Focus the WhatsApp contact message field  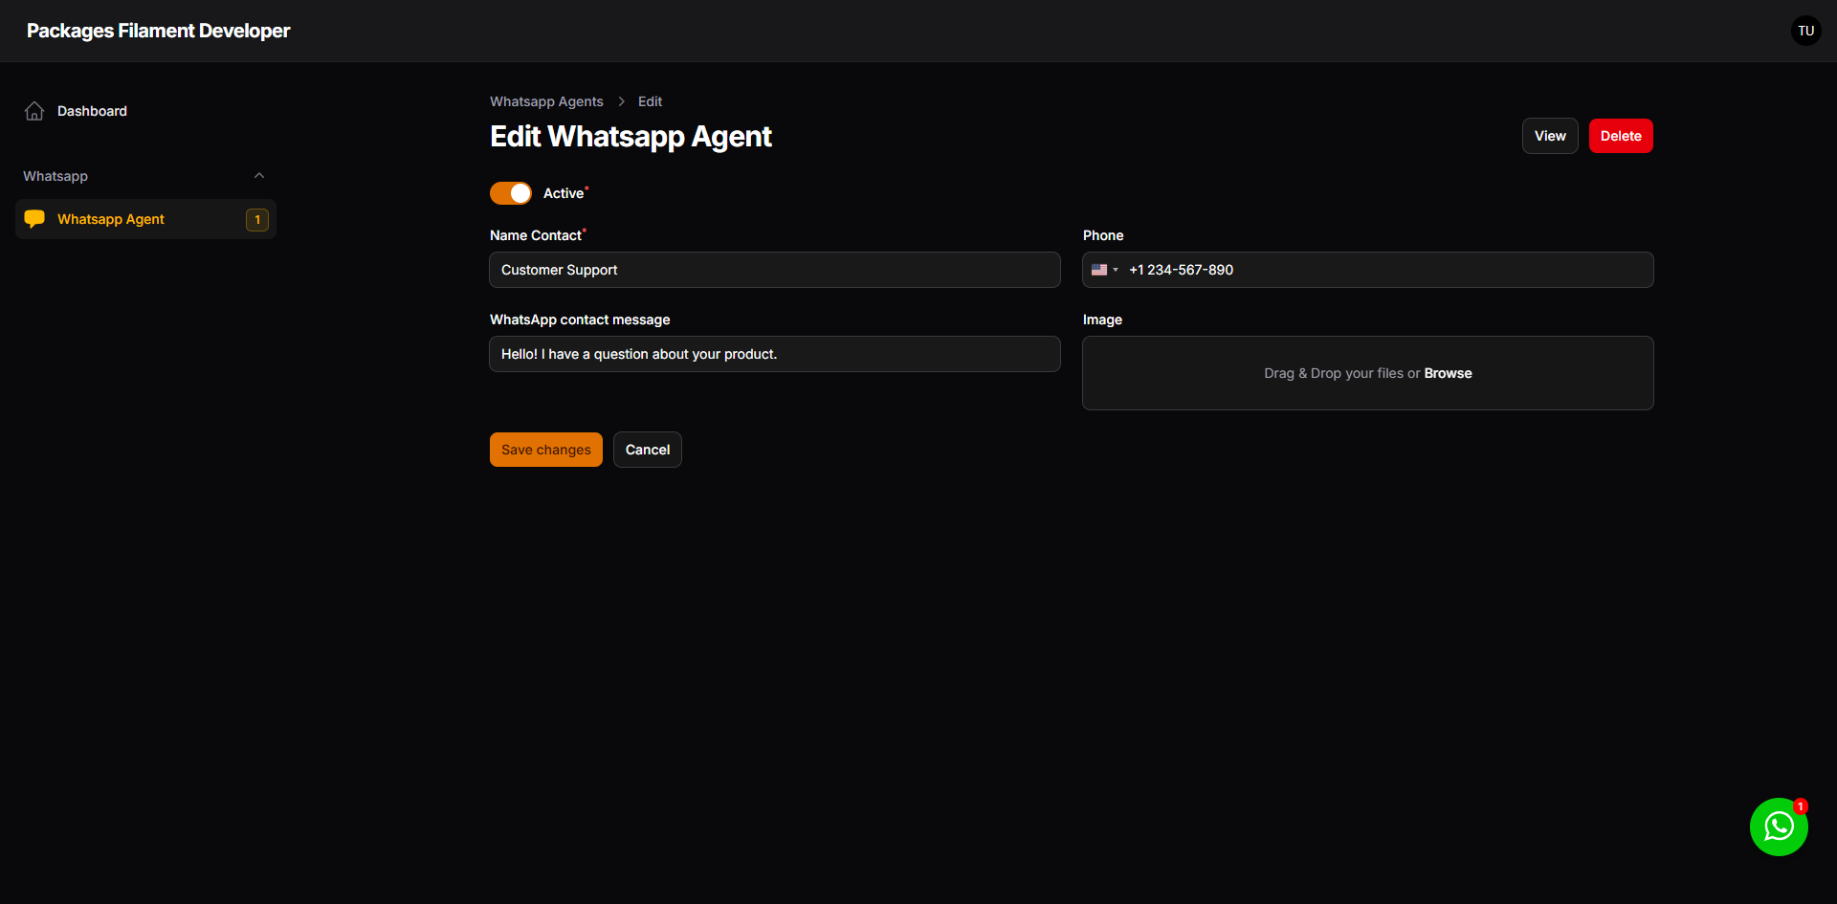pyautogui.click(x=775, y=354)
